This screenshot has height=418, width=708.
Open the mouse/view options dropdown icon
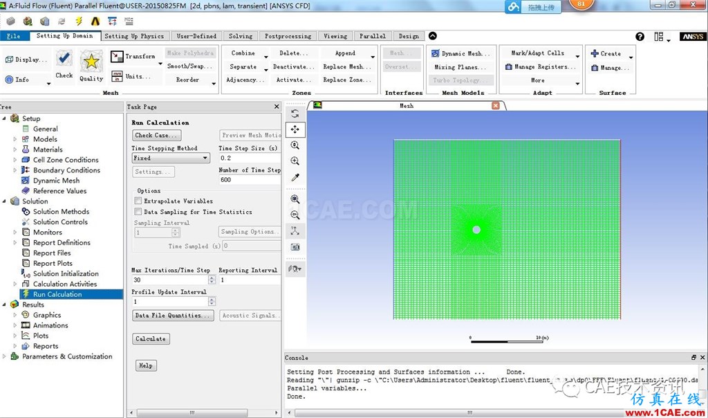pos(295,269)
